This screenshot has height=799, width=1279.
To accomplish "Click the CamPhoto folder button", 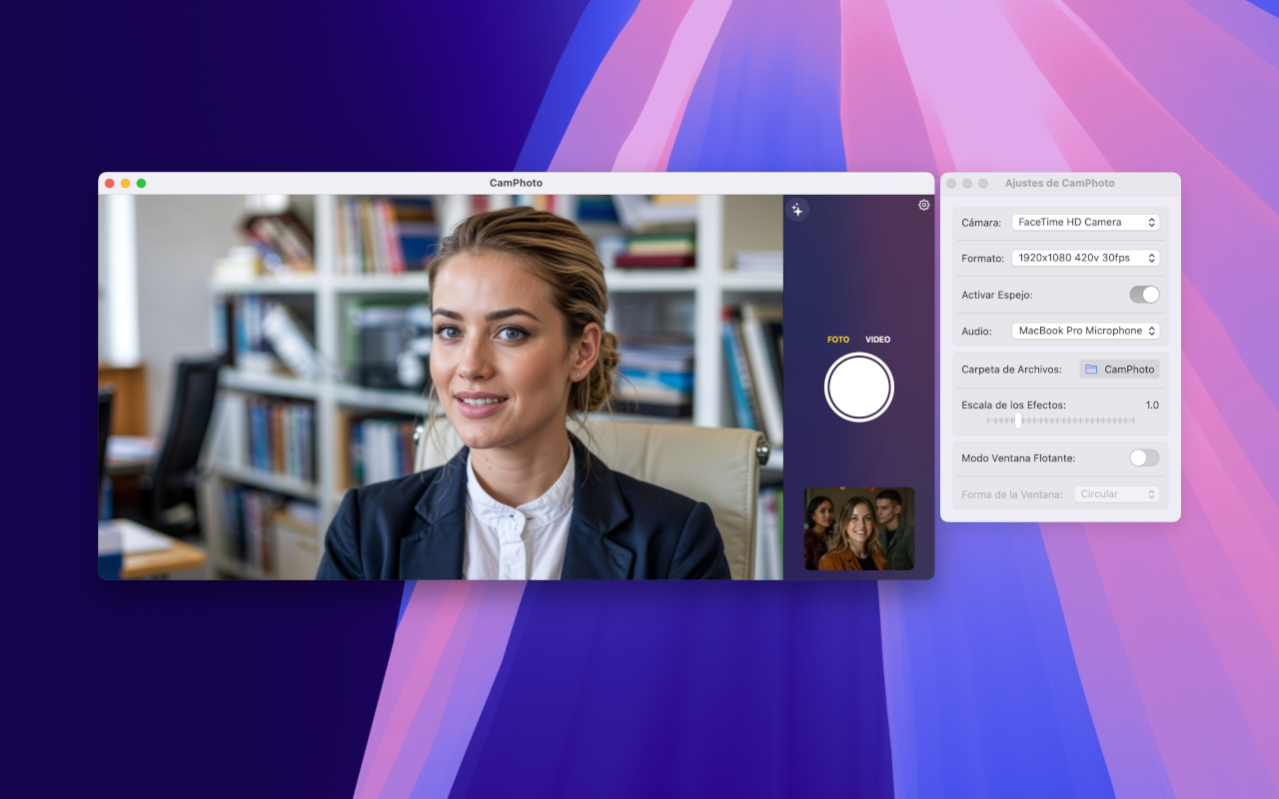I will (1119, 370).
